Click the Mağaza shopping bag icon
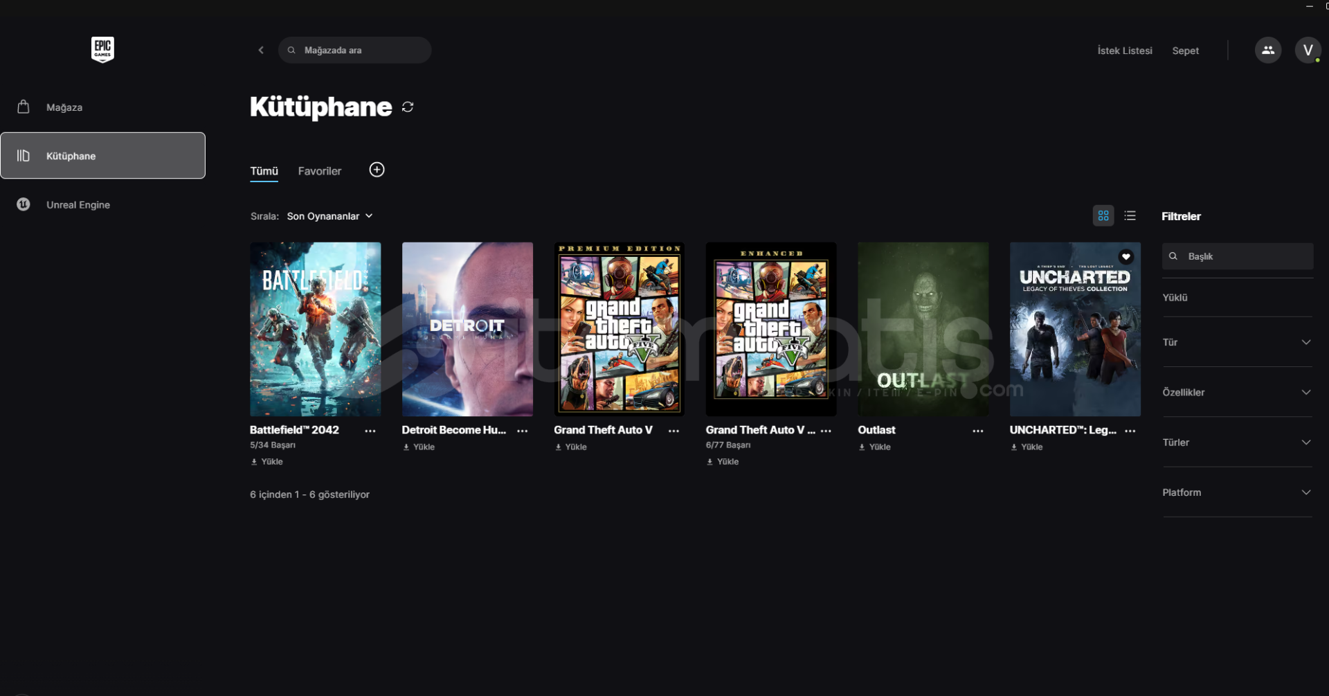 [x=24, y=107]
